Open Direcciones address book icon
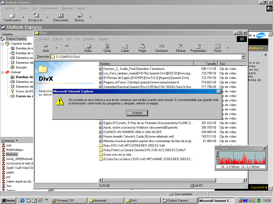Screen dimensions: 273x204 61,16
